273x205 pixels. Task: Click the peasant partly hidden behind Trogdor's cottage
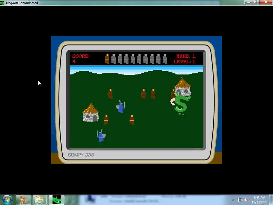pos(173,94)
